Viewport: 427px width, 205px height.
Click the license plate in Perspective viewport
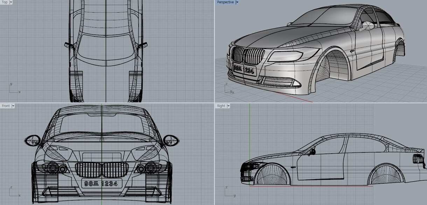click(x=244, y=70)
